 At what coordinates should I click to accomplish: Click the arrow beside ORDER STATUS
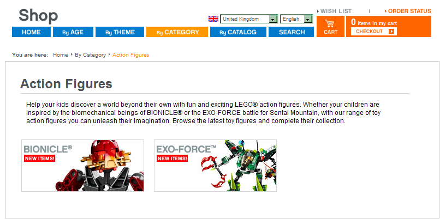click(x=386, y=11)
